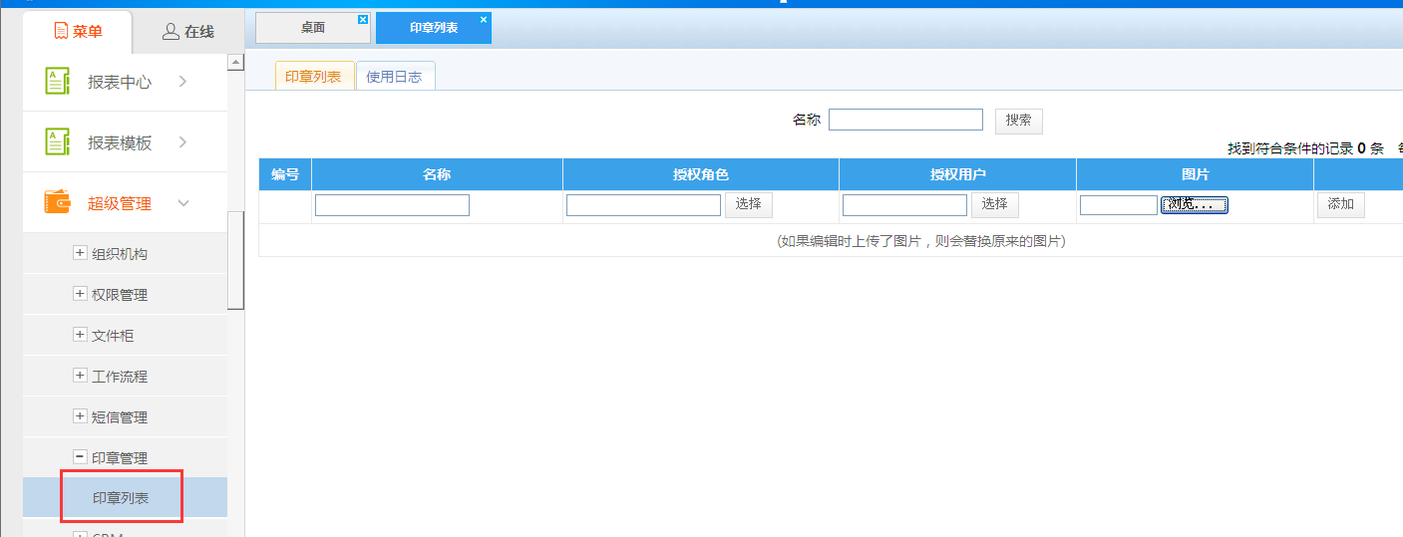Viewport: 1403px width, 537px height.
Task: Click the 报表模板 template icon
Action: point(57,141)
